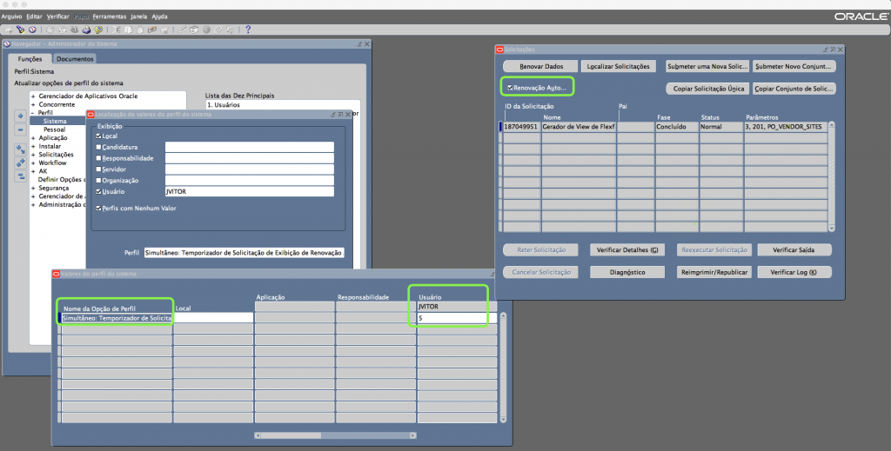Collapse the Perfil tree node
The height and width of the screenshot is (451, 891).
click(x=32, y=113)
